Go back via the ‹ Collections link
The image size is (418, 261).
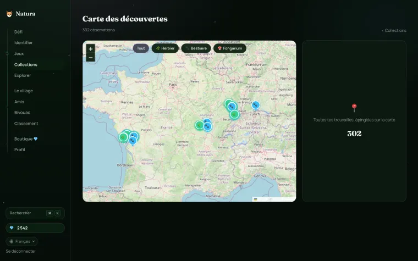pos(394,30)
